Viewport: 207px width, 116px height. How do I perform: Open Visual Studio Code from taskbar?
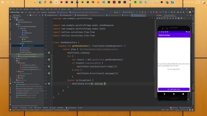tap(103, 2)
